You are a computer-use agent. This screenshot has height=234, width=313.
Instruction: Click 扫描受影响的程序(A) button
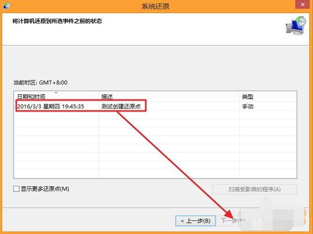(x=254, y=189)
